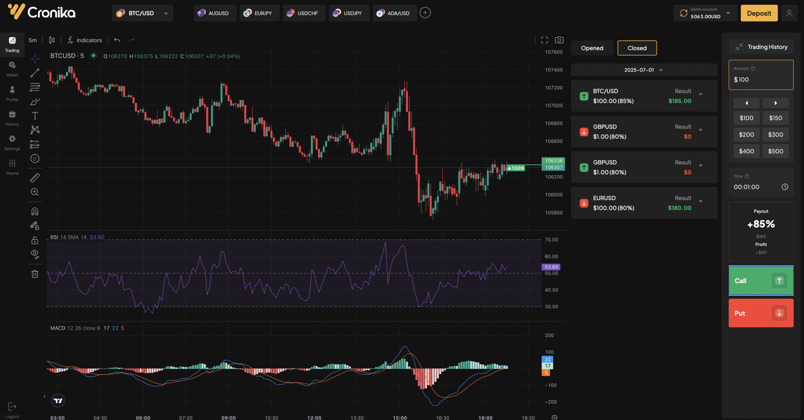
Task: Open the History sidebar section
Action: point(12,118)
